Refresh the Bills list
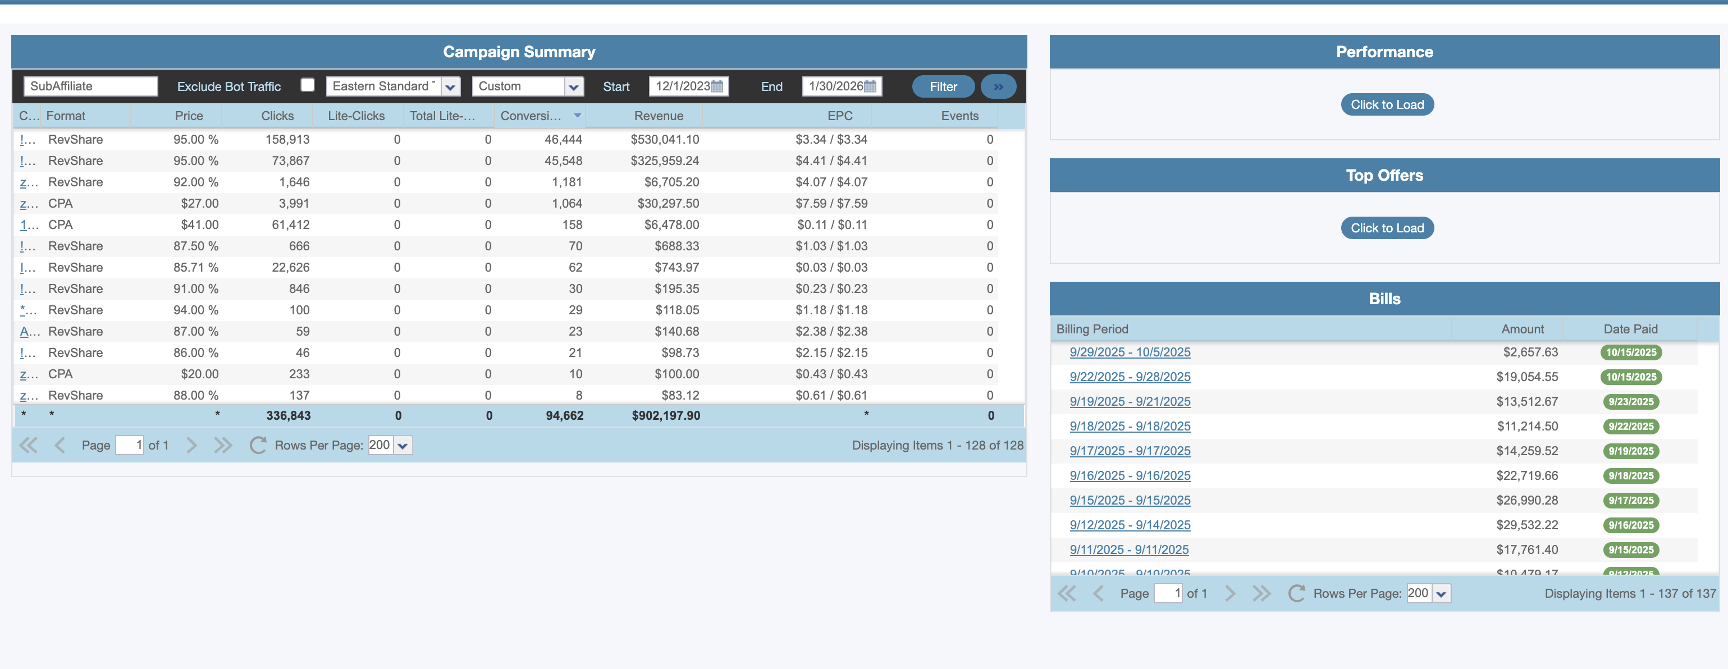This screenshot has height=669, width=1728. pos(1295,593)
